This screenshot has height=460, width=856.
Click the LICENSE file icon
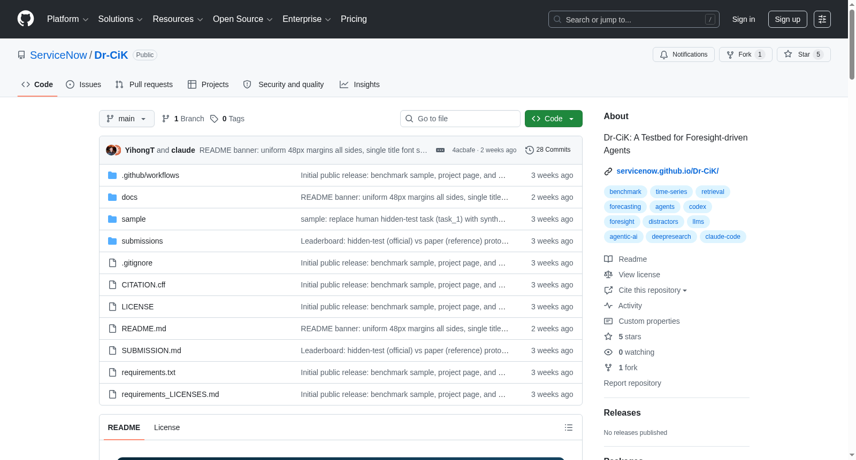point(112,307)
